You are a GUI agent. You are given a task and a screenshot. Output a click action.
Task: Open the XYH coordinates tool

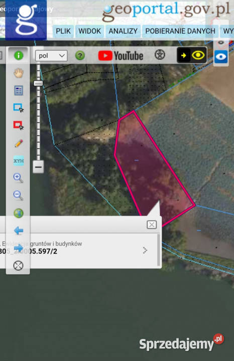click(x=19, y=161)
